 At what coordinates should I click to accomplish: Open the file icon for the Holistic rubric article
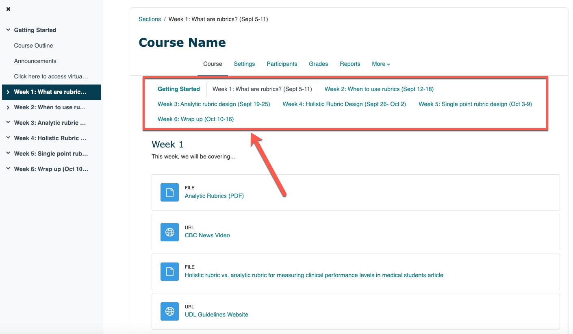[x=169, y=271]
